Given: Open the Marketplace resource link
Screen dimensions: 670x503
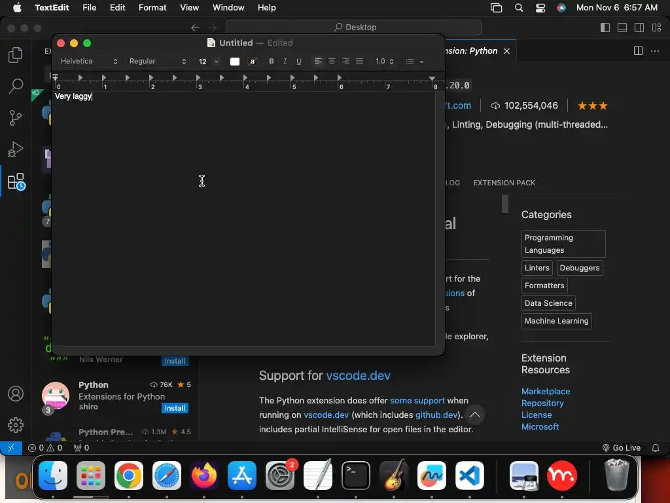Looking at the screenshot, I should 546,392.
